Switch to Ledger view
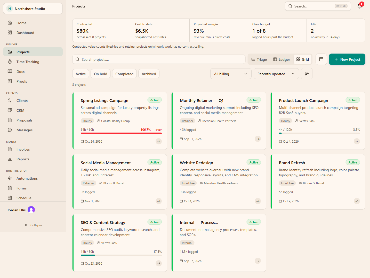 (x=281, y=59)
